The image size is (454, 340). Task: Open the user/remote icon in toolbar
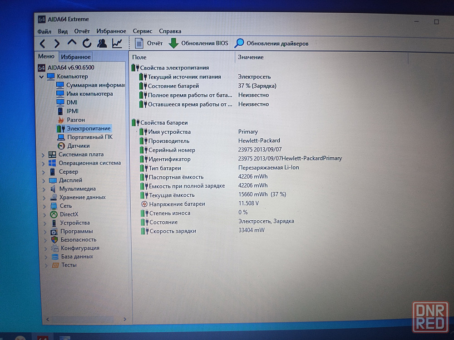click(102, 44)
